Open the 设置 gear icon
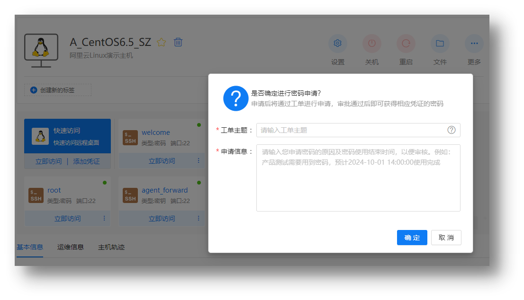Image resolution: width=524 pixels, height=300 pixels. coord(338,44)
